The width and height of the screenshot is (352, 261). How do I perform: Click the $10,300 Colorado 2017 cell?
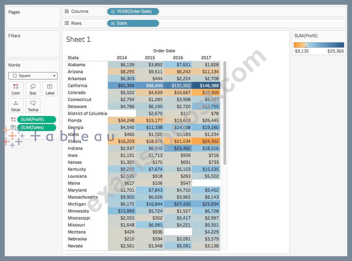coord(206,92)
